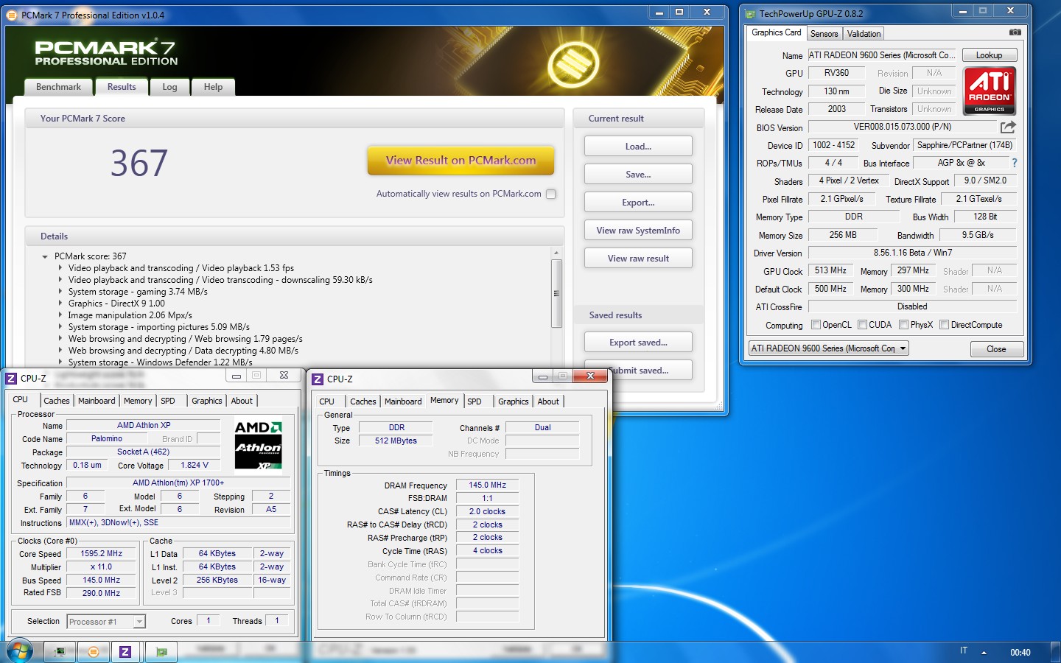Click the Driver Version field in GPU-Z
Viewport: 1061px width, 663px height.
(x=912, y=253)
